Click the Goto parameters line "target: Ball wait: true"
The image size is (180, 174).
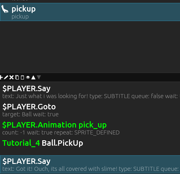[x=30, y=114]
